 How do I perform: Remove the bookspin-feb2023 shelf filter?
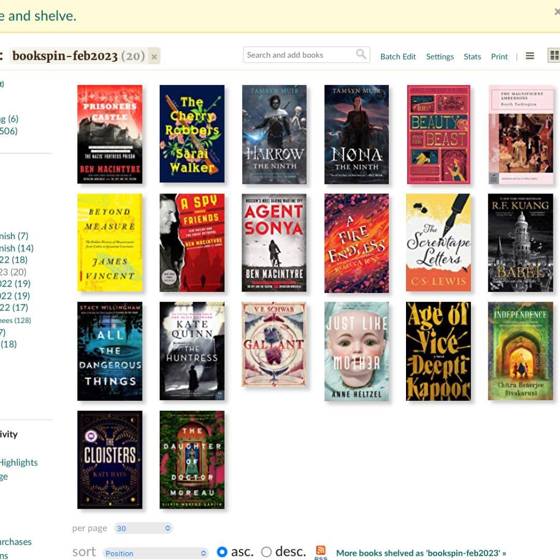pyautogui.click(x=155, y=57)
